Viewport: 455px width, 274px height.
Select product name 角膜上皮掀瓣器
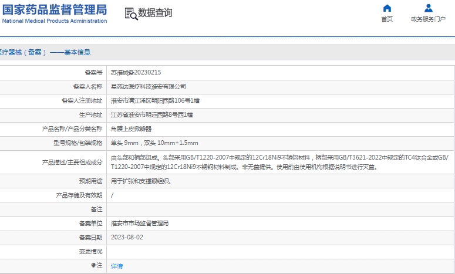(131, 129)
